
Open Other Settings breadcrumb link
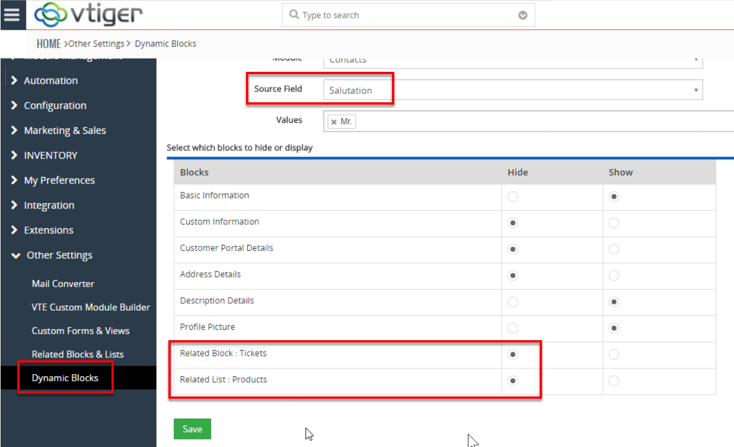(x=96, y=44)
